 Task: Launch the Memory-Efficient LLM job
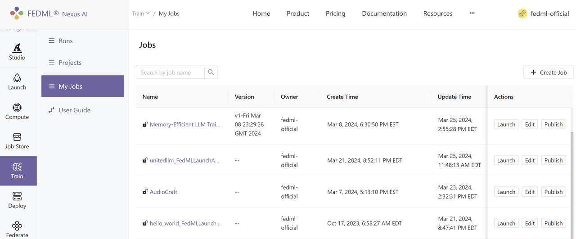coord(506,124)
